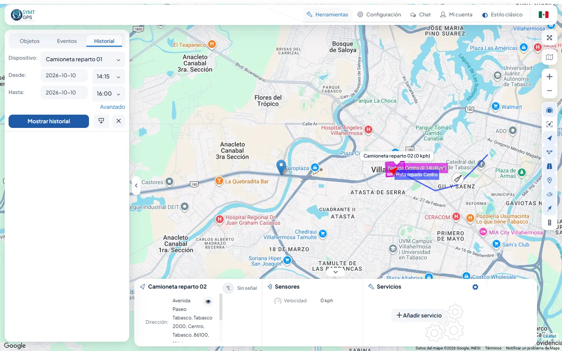
Task: Open the Dispositivo dropdown Camioneta reparto 01
Action: click(x=83, y=59)
